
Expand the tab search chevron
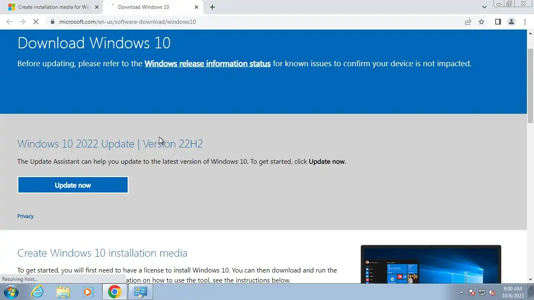click(x=484, y=7)
